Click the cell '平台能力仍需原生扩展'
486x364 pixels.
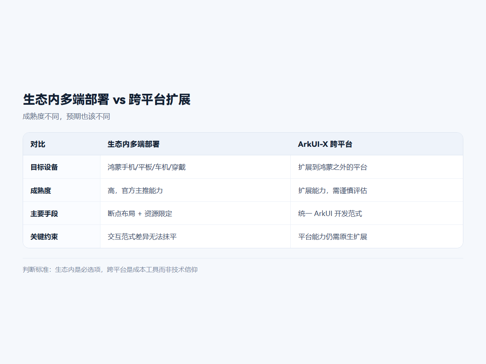(x=377, y=237)
